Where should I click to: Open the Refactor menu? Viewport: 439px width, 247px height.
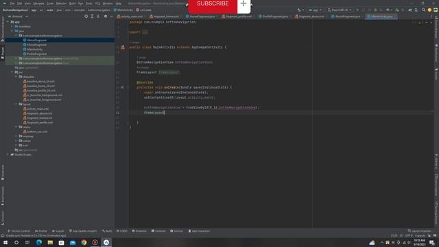pos(61,3)
